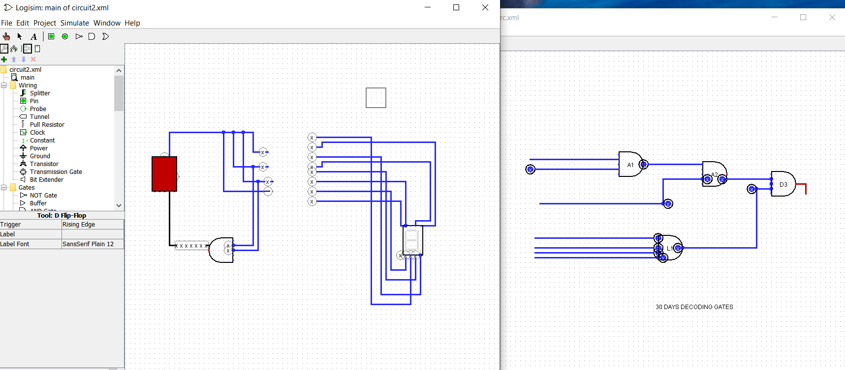The height and width of the screenshot is (370, 845).
Task: Select the Edit arrow tool
Action: pos(20,36)
